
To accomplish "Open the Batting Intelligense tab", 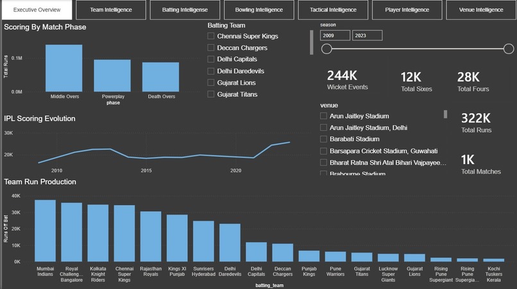I will [x=185, y=10].
